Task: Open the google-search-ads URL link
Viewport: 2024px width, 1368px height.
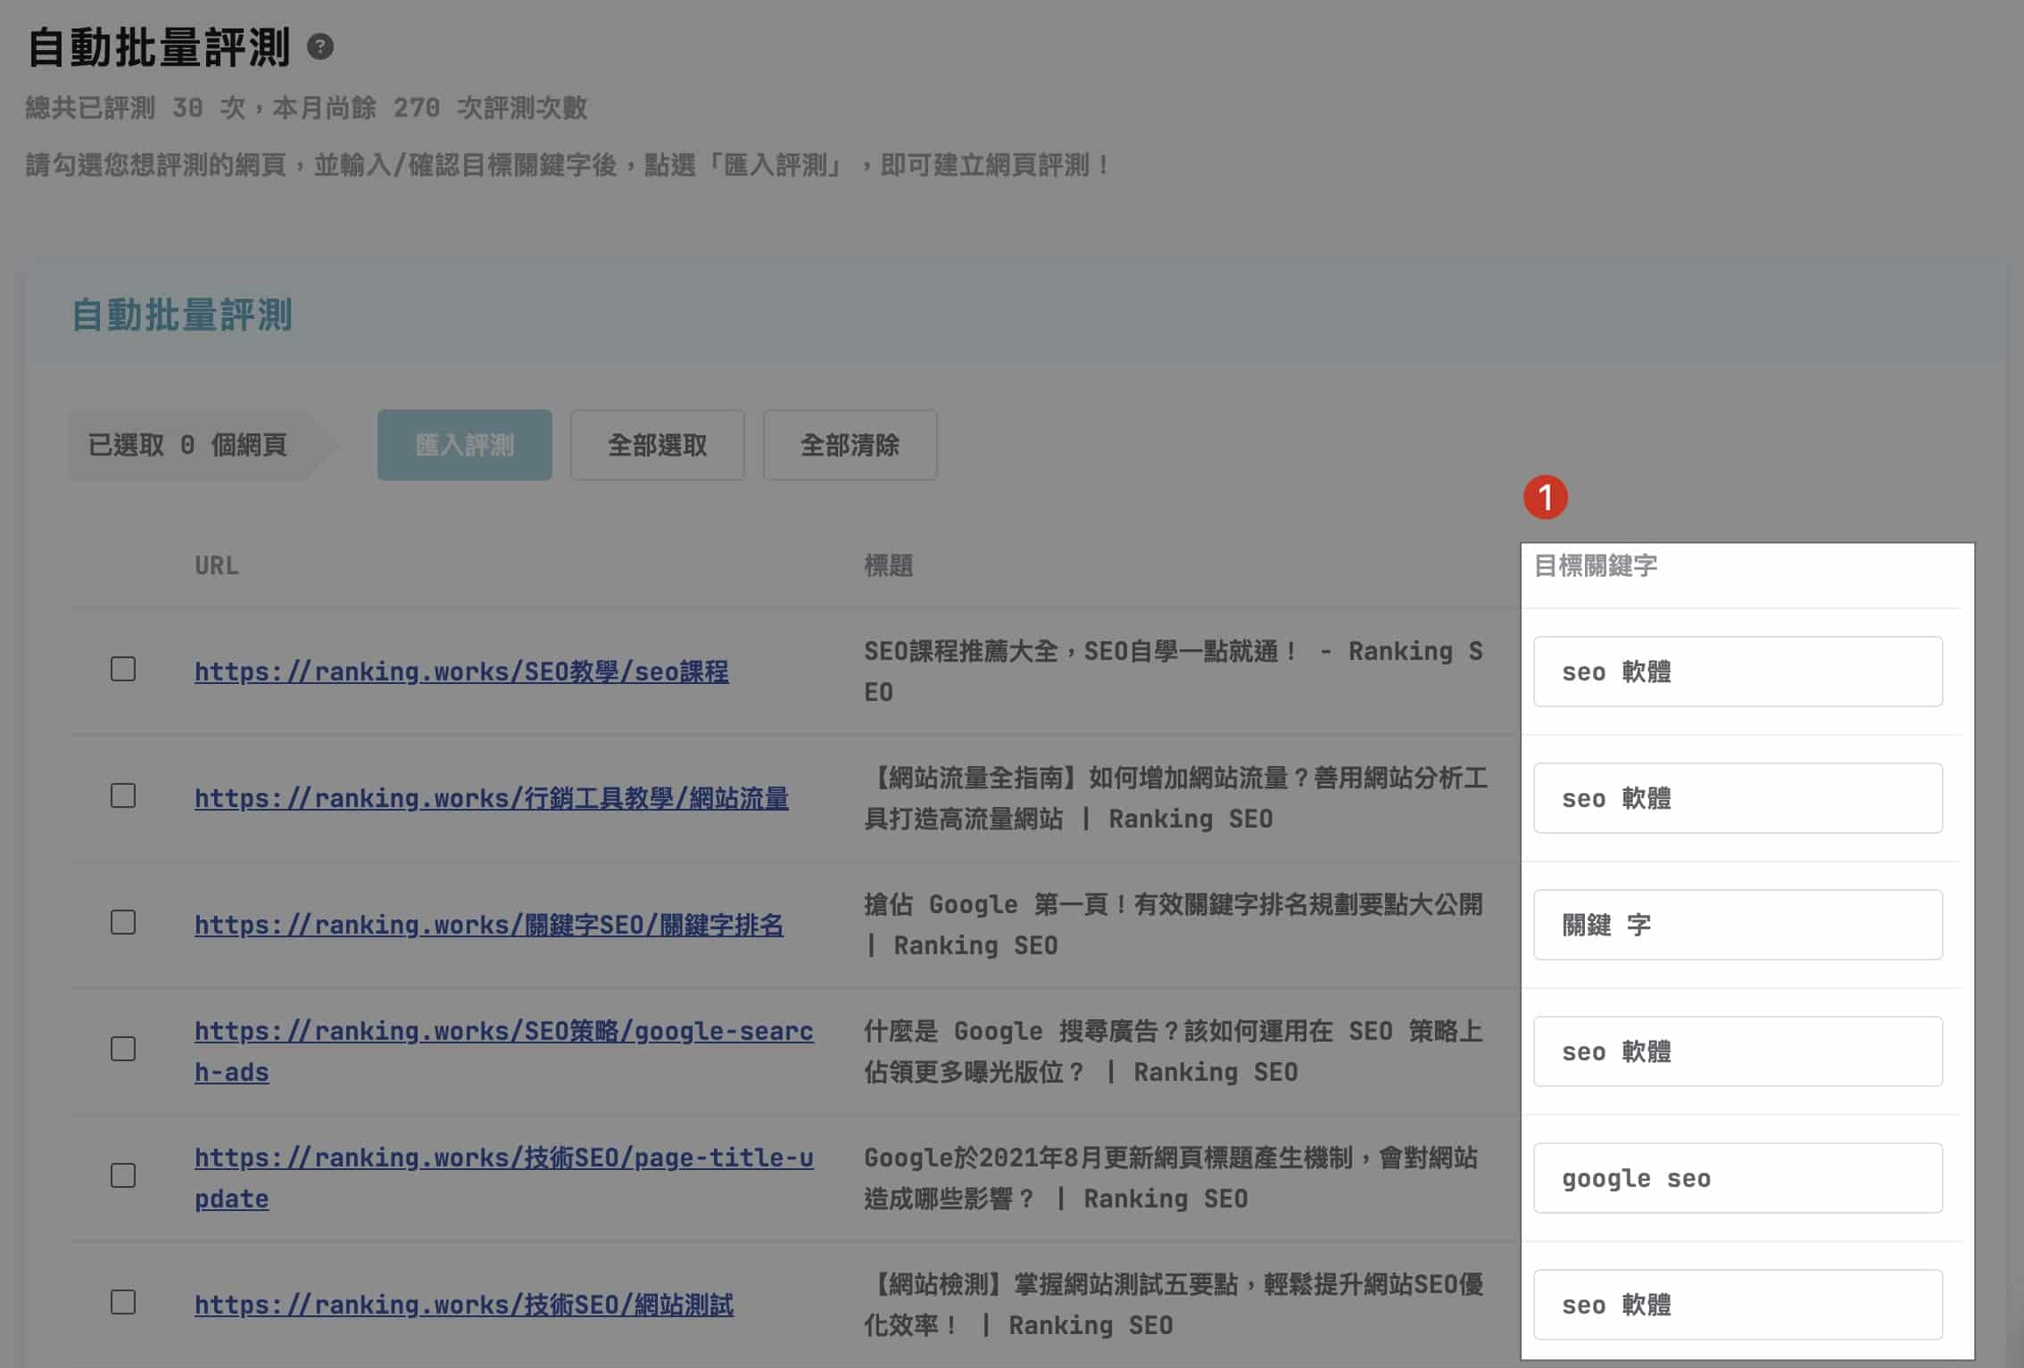Action: click(503, 1032)
